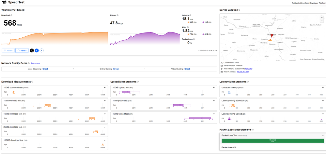Expand the 100kB download test row
Viewport: 326px width, 154px height.
(x=105, y=87)
